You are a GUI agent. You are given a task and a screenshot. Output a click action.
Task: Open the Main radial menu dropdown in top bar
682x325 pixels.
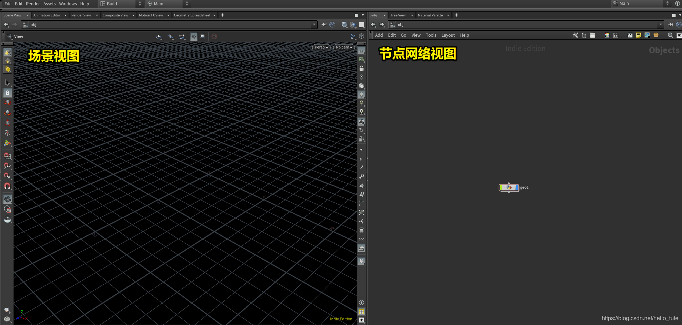(168, 4)
